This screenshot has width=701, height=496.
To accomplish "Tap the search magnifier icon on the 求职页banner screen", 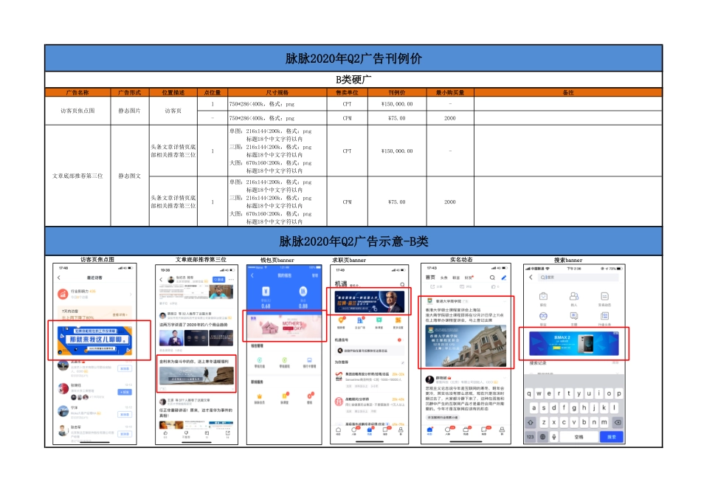I will 404,283.
